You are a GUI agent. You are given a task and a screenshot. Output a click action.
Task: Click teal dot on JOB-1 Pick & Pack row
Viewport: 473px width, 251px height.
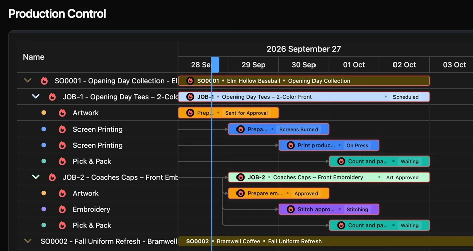point(44,161)
